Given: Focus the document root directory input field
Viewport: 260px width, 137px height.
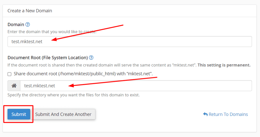Looking at the screenshot, I should point(136,86).
